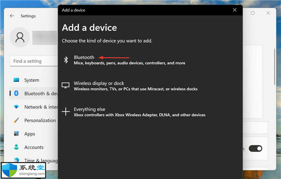Click the 'Settings' title text

(28, 16)
